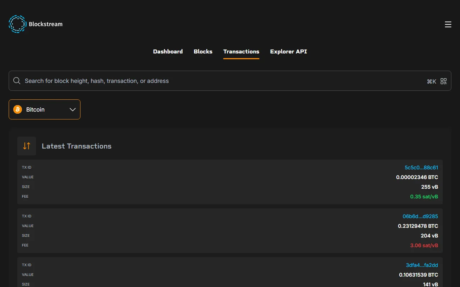
Task: Open transaction 06b6d...d9285
Action: (420, 216)
